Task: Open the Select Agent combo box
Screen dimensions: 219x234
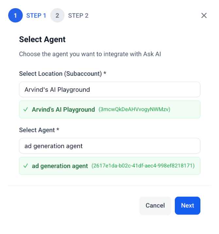Action: [x=109, y=146]
